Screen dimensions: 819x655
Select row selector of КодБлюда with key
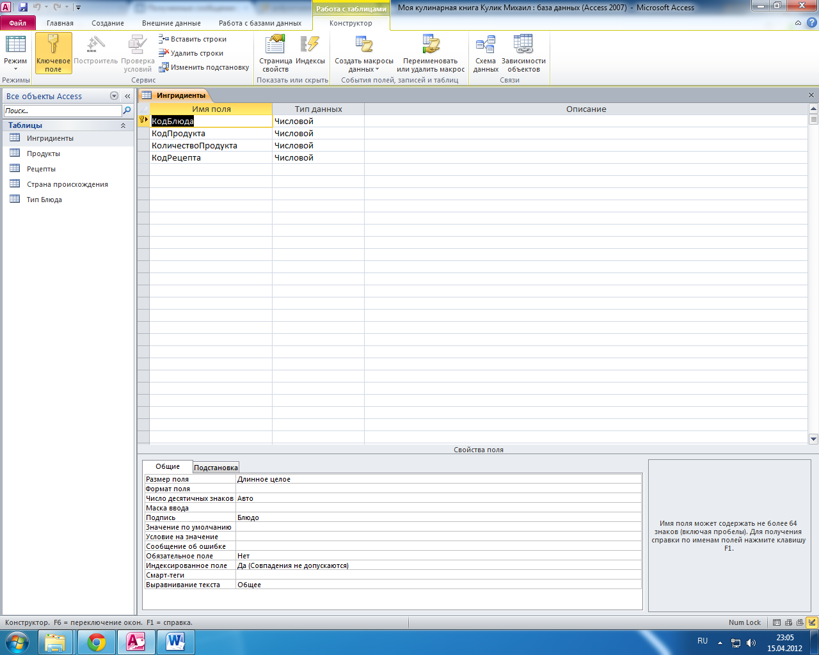point(143,121)
